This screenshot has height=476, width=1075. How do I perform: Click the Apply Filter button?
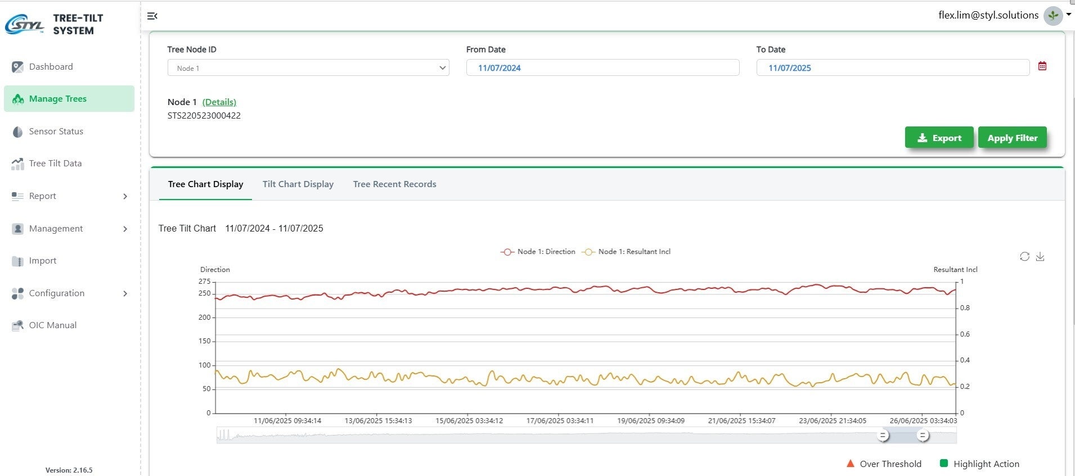[x=1012, y=138]
